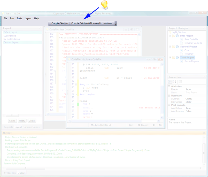Click the lightbulb tip icon above the toolbar
The height and width of the screenshot is (177, 208).
pyautogui.click(x=105, y=5)
